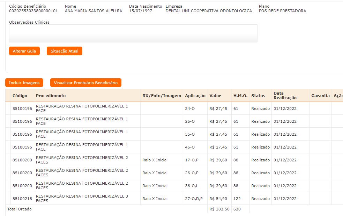Open Situação Atual
343x216 pixels.
coord(65,51)
